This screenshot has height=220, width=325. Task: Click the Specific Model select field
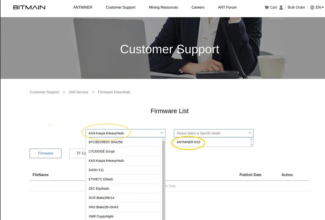click(x=214, y=133)
